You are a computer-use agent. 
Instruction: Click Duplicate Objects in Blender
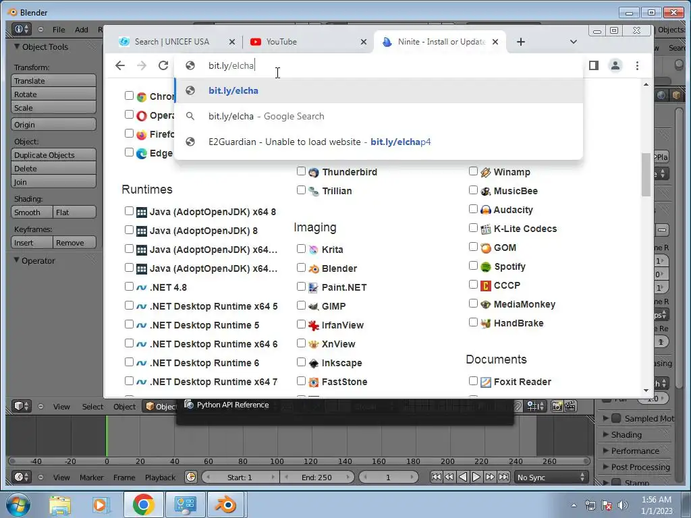(x=53, y=155)
